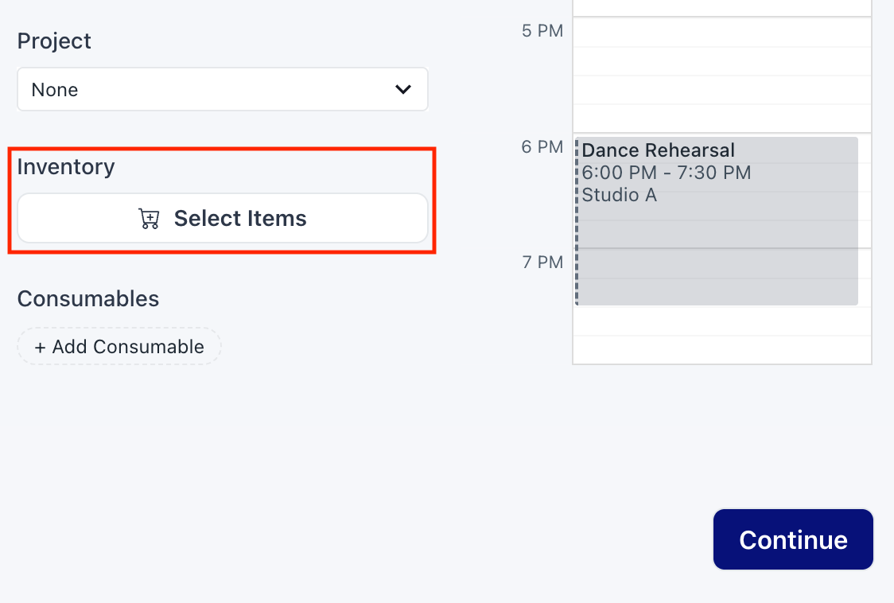This screenshot has width=894, height=603.
Task: Click the highlighted Inventory area outlined in red
Action: coord(223,199)
